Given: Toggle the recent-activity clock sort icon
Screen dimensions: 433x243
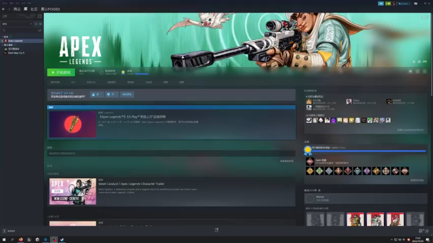Looking at the screenshot, I should [36, 24].
